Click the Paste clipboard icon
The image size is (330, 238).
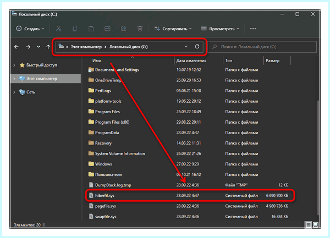tap(91, 29)
